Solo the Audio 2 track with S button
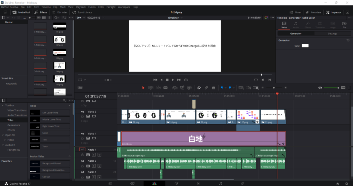 94,166
